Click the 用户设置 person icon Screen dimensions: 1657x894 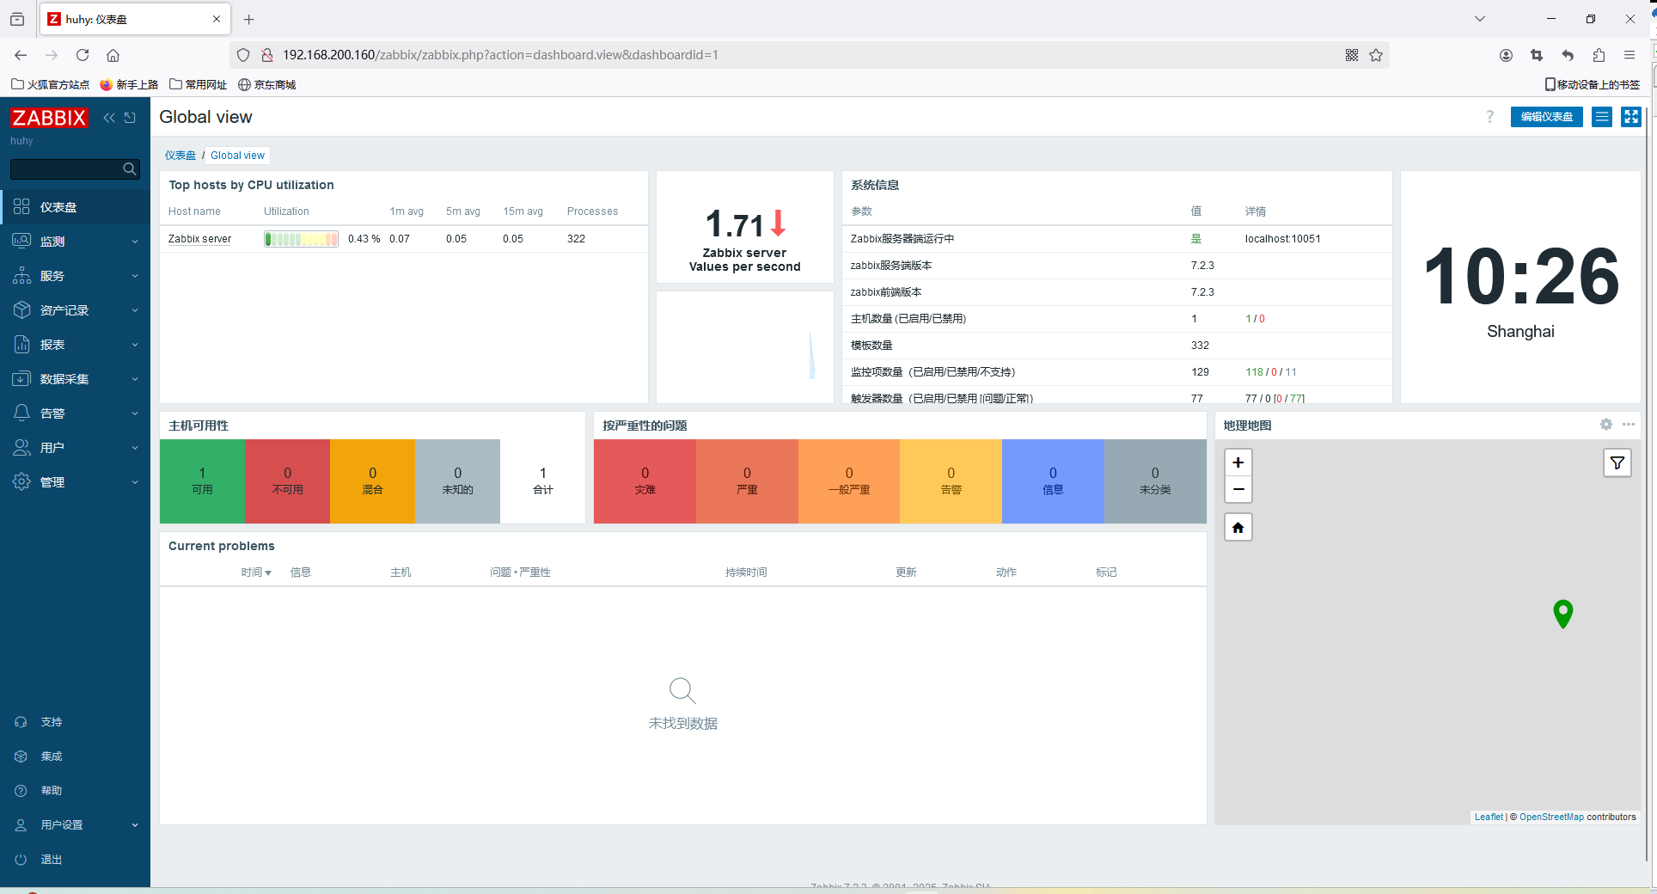[x=21, y=825]
